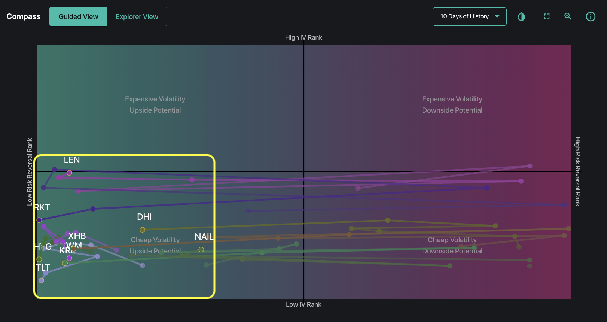The width and height of the screenshot is (607, 322).
Task: Switch to the Guided View tab
Action: point(78,16)
